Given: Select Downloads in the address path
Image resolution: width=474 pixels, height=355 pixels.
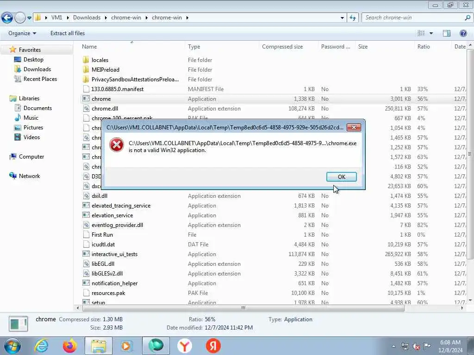Looking at the screenshot, I should (87, 18).
